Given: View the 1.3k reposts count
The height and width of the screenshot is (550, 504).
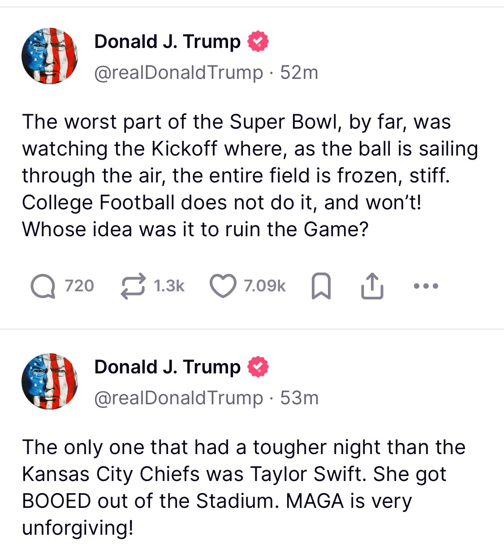Looking at the screenshot, I should [x=169, y=285].
